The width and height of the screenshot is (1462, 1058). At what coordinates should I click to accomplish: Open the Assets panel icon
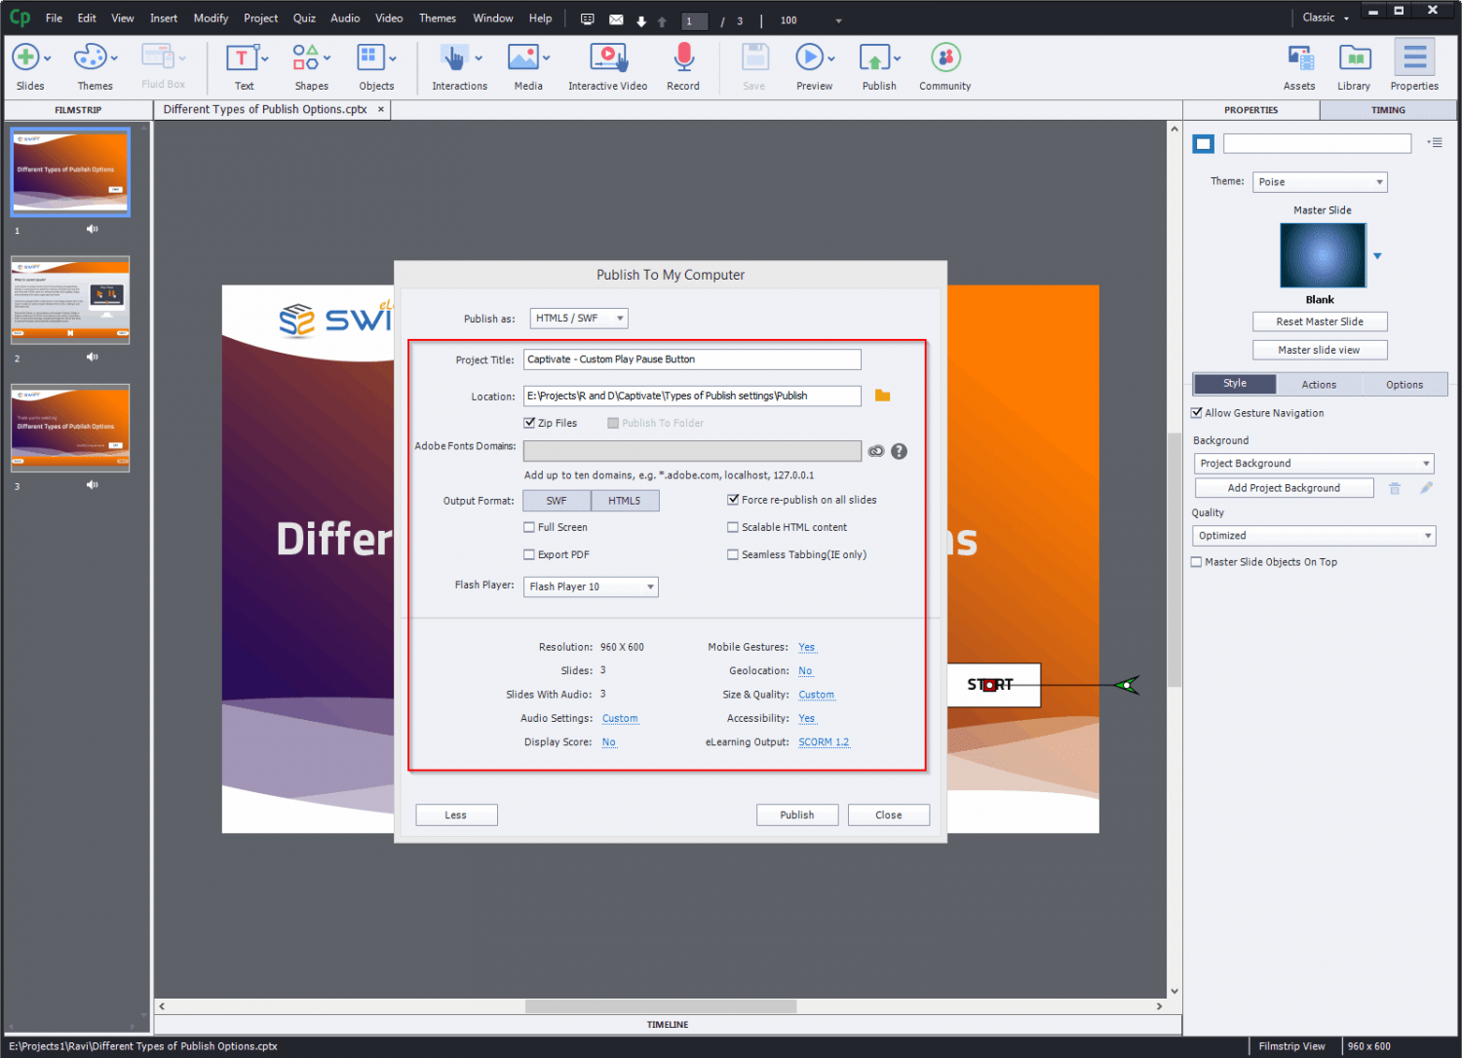[1300, 58]
